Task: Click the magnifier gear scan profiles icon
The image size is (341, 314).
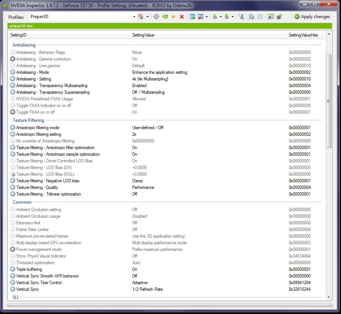Action: tap(251, 17)
